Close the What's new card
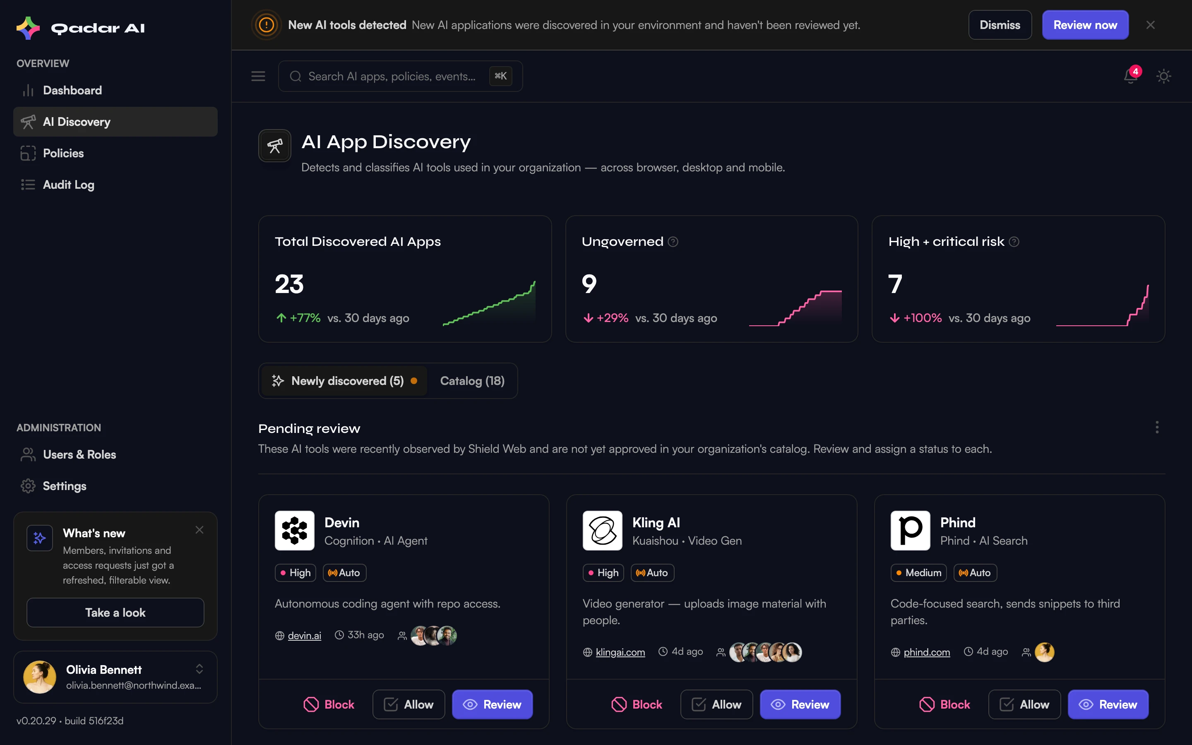1192x745 pixels. pos(199,530)
